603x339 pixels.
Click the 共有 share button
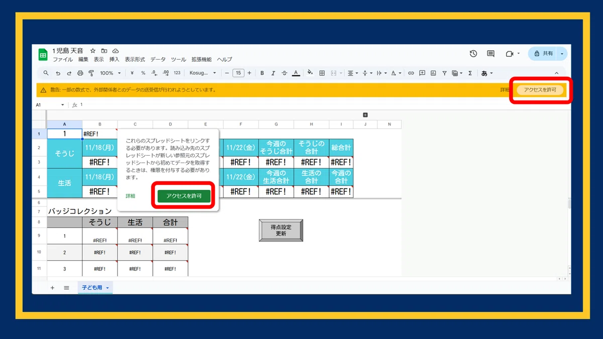543,53
